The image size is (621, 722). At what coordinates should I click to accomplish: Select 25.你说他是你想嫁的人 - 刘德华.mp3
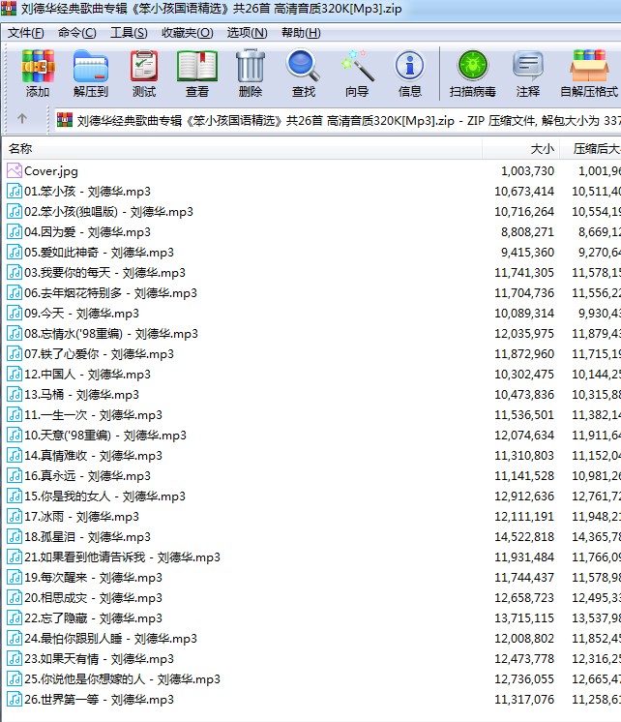(123, 678)
